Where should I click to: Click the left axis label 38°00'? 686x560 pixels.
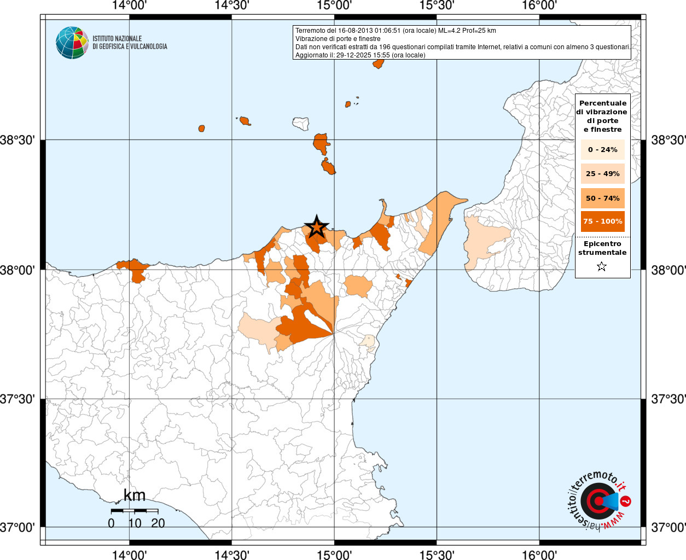18,270
